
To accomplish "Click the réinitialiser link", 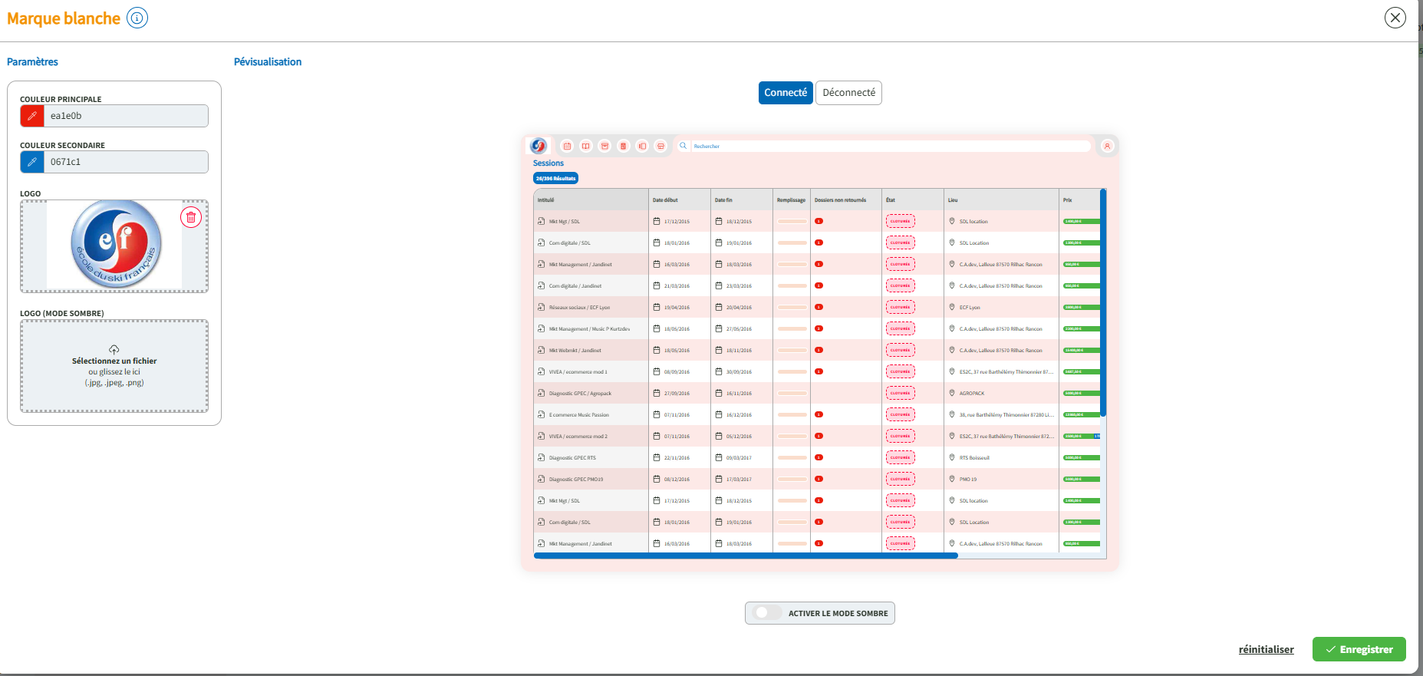I will [1266, 649].
